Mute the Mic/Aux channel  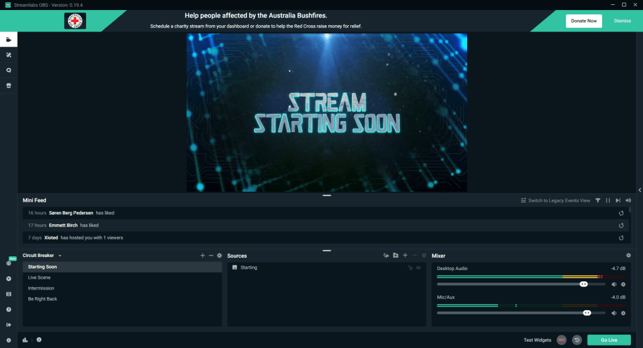coord(614,313)
